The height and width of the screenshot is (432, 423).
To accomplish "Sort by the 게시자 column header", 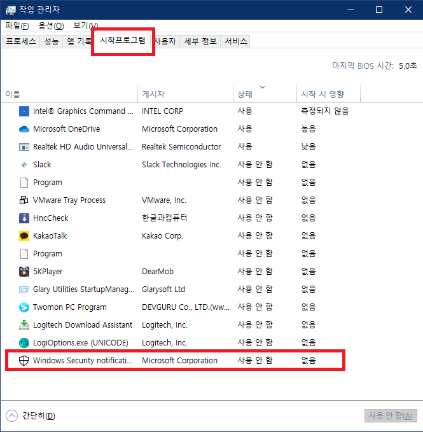I will coord(185,94).
